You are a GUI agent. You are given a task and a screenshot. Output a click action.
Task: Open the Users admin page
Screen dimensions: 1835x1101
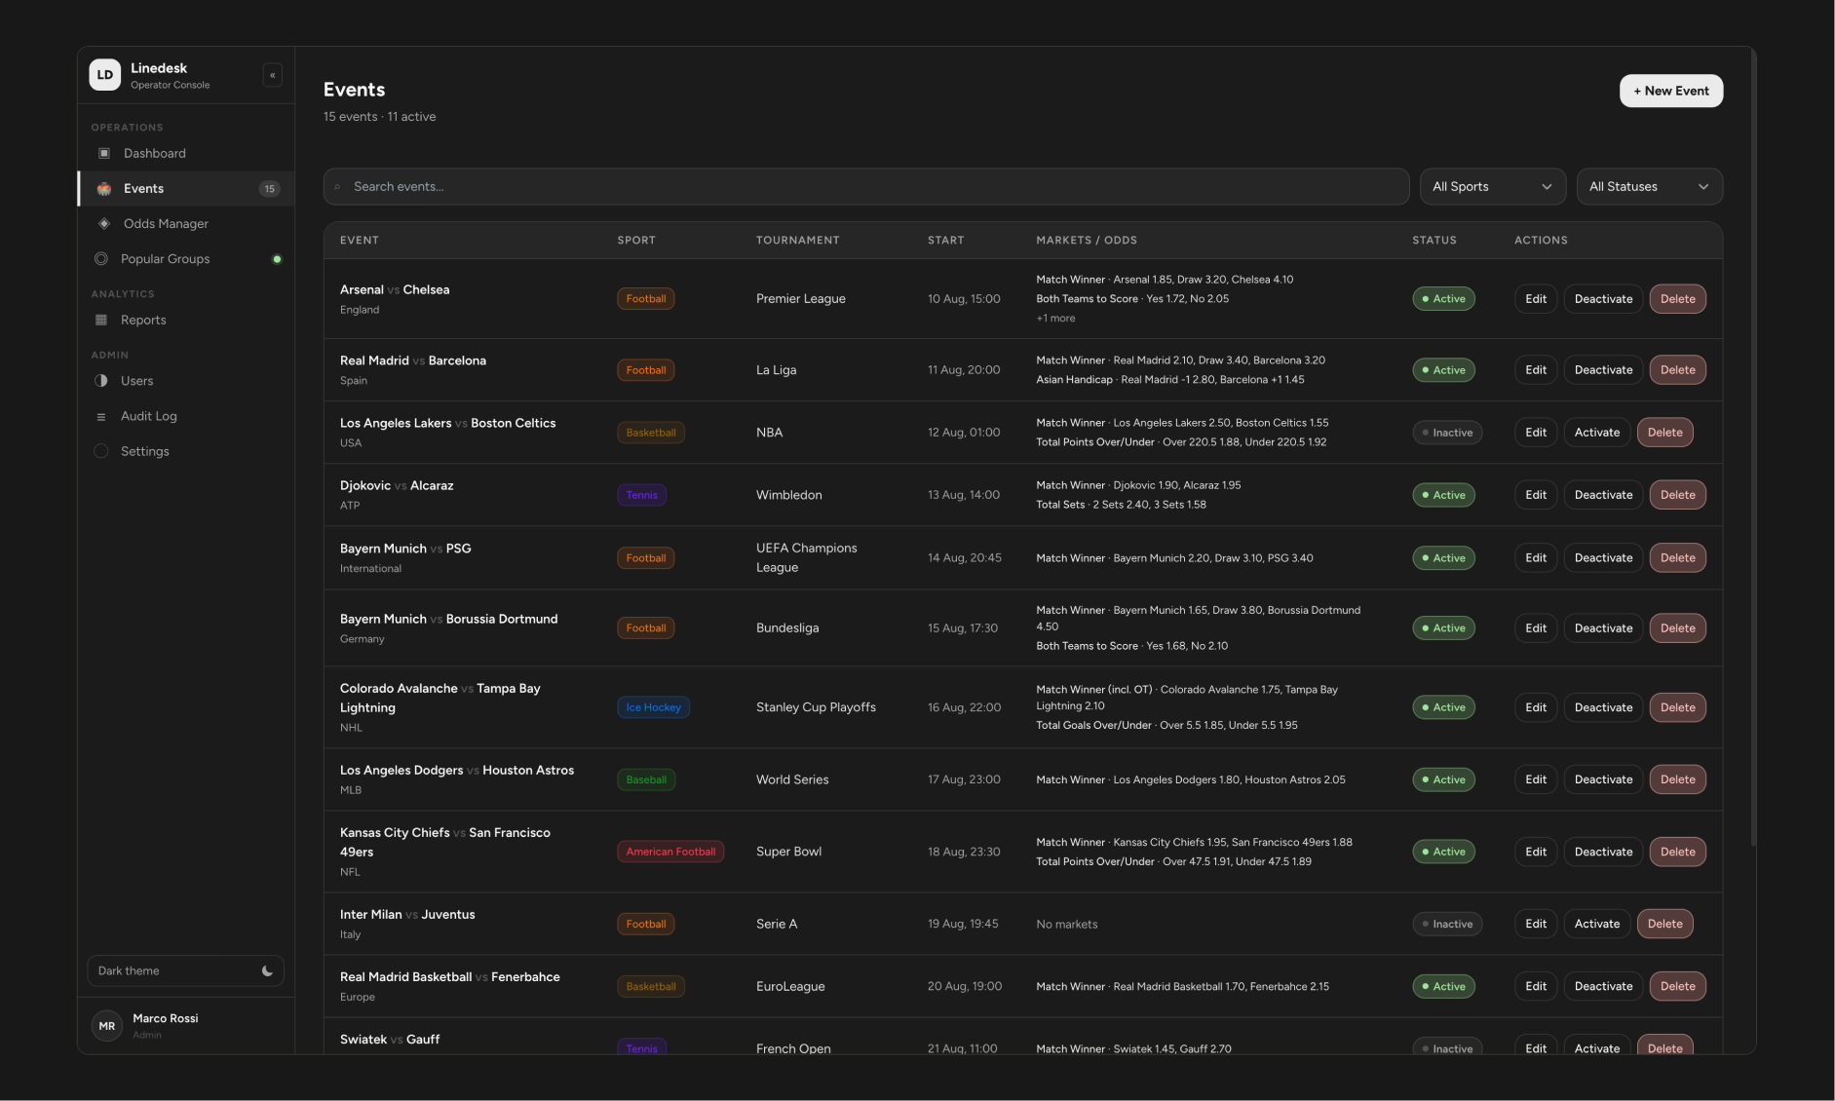click(x=185, y=381)
